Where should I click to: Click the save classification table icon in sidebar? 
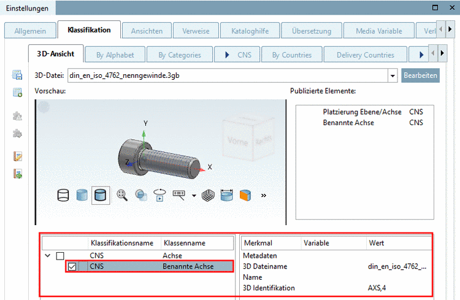(x=17, y=75)
